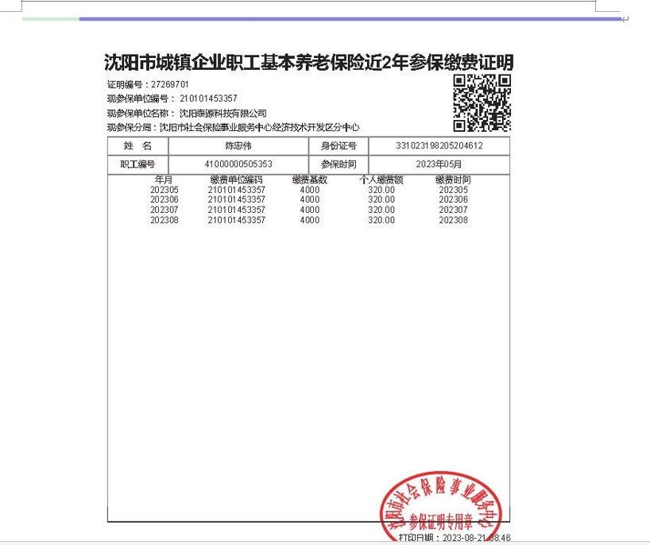Viewport: 650px width, 545px height.
Task: Click 320.00 in the 202305 row
Action: pyautogui.click(x=381, y=190)
